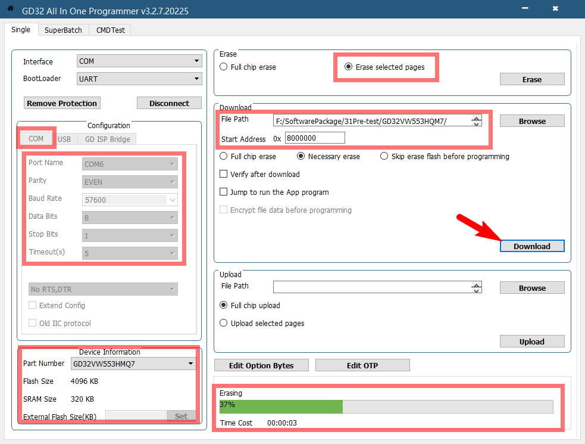Image resolution: width=585 pixels, height=444 pixels.
Task: Enable Verify after download checkbox
Action: click(224, 175)
